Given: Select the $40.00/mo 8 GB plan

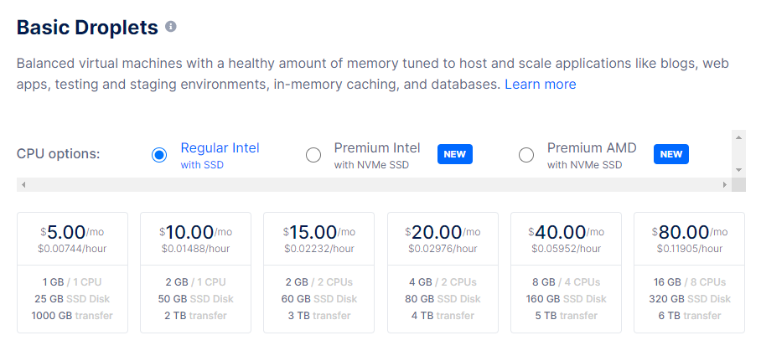Looking at the screenshot, I should [566, 272].
